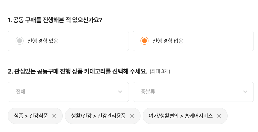The image size is (258, 132).
Task: Click the '전체' placeholder text
Action: (x=21, y=92)
